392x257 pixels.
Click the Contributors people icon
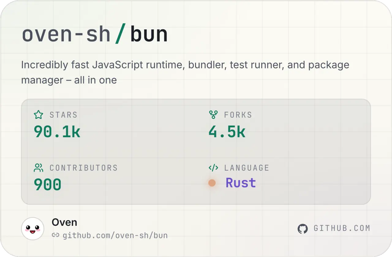click(x=38, y=168)
